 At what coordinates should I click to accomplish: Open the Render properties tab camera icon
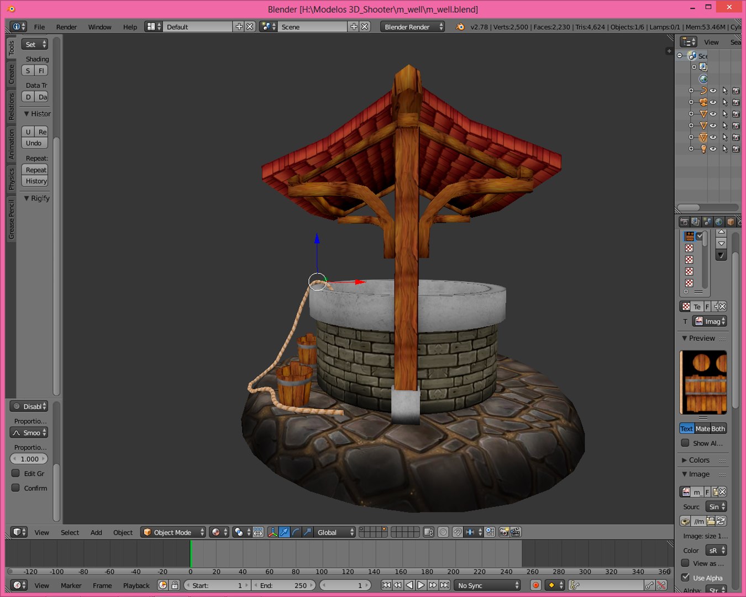[684, 222]
